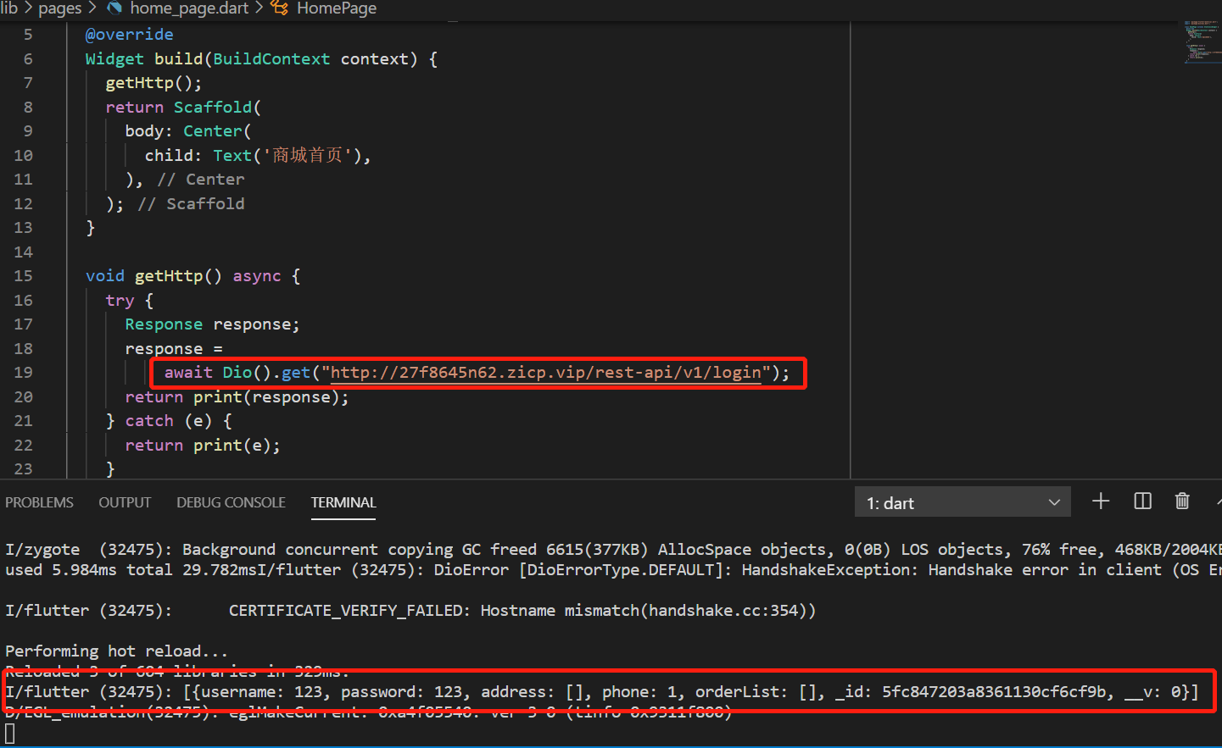Click the '// Center' closing comment

point(201,180)
